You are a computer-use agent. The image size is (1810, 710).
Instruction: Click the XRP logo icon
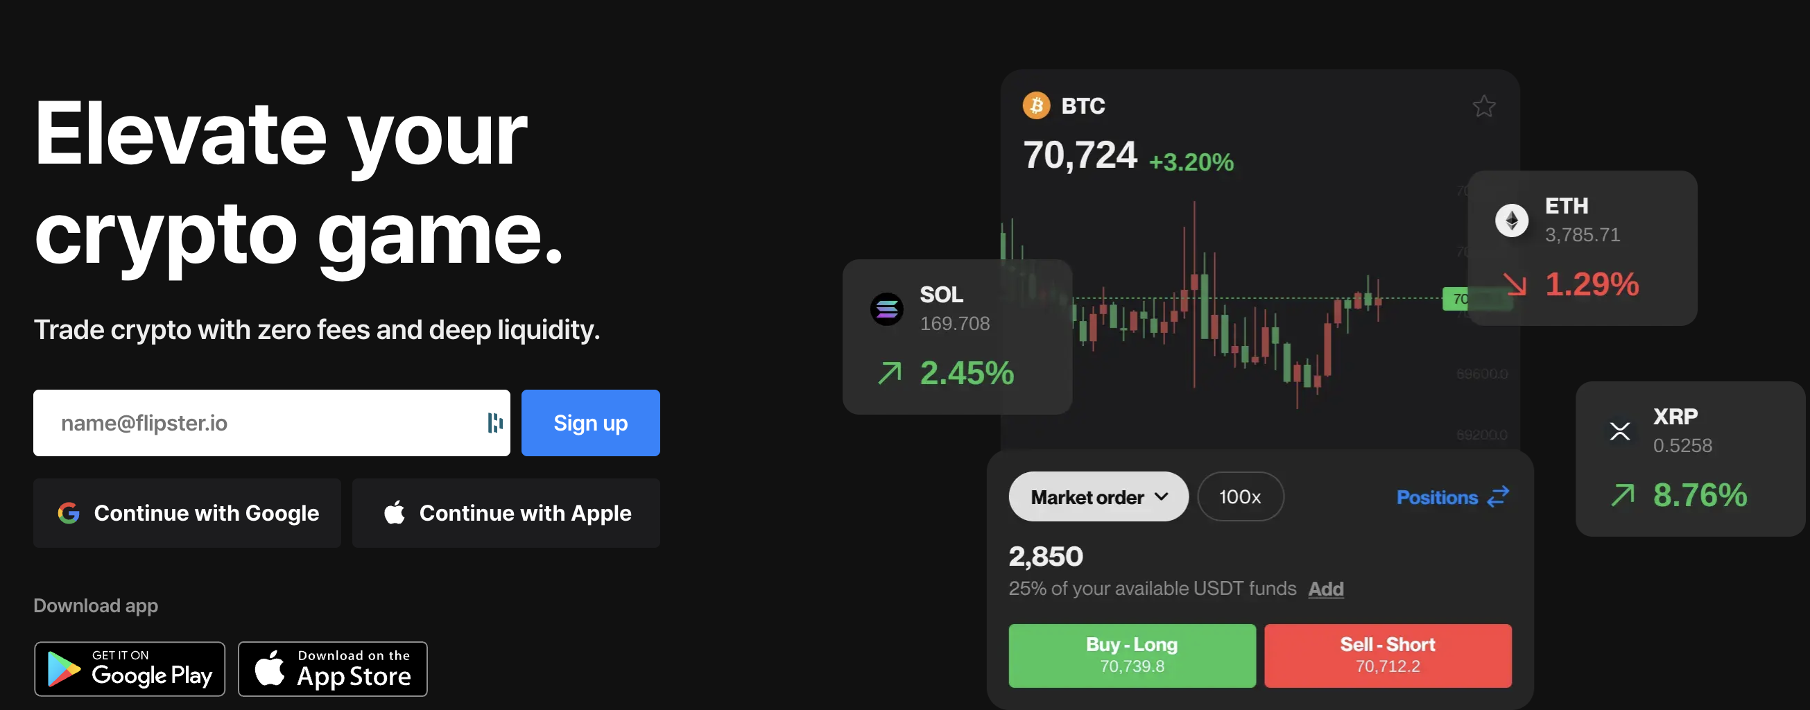pos(1619,431)
